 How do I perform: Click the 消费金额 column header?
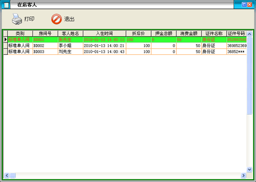(x=189, y=33)
